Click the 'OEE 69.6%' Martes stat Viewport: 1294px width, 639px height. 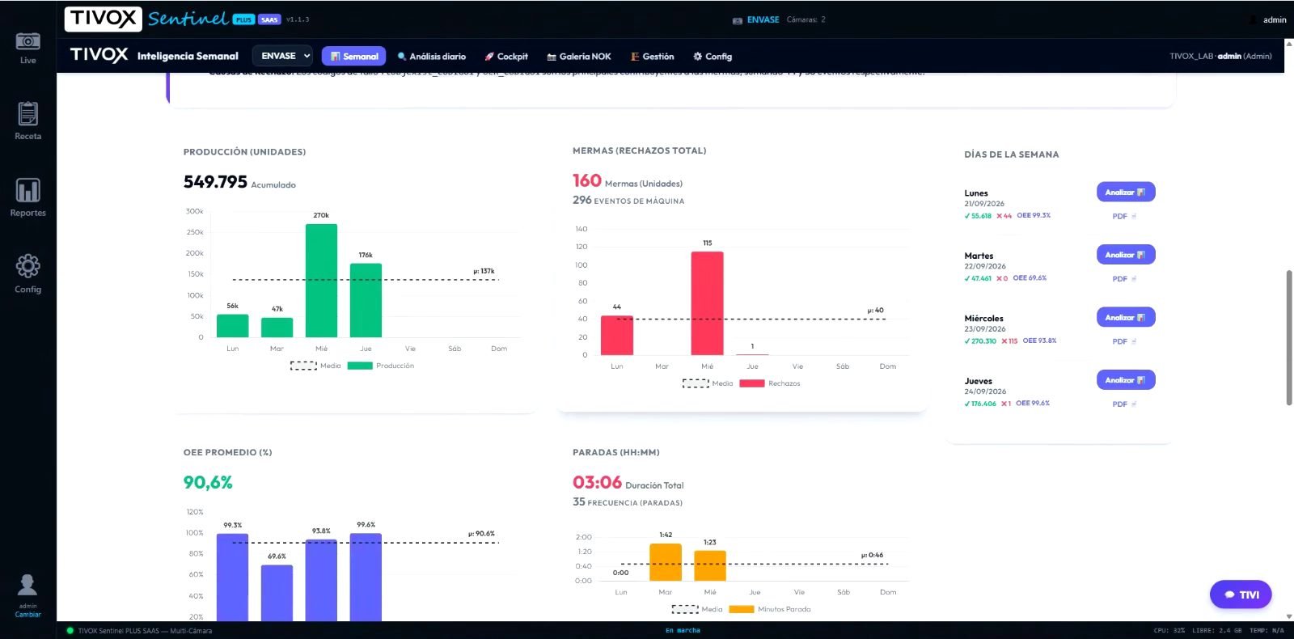1030,278
